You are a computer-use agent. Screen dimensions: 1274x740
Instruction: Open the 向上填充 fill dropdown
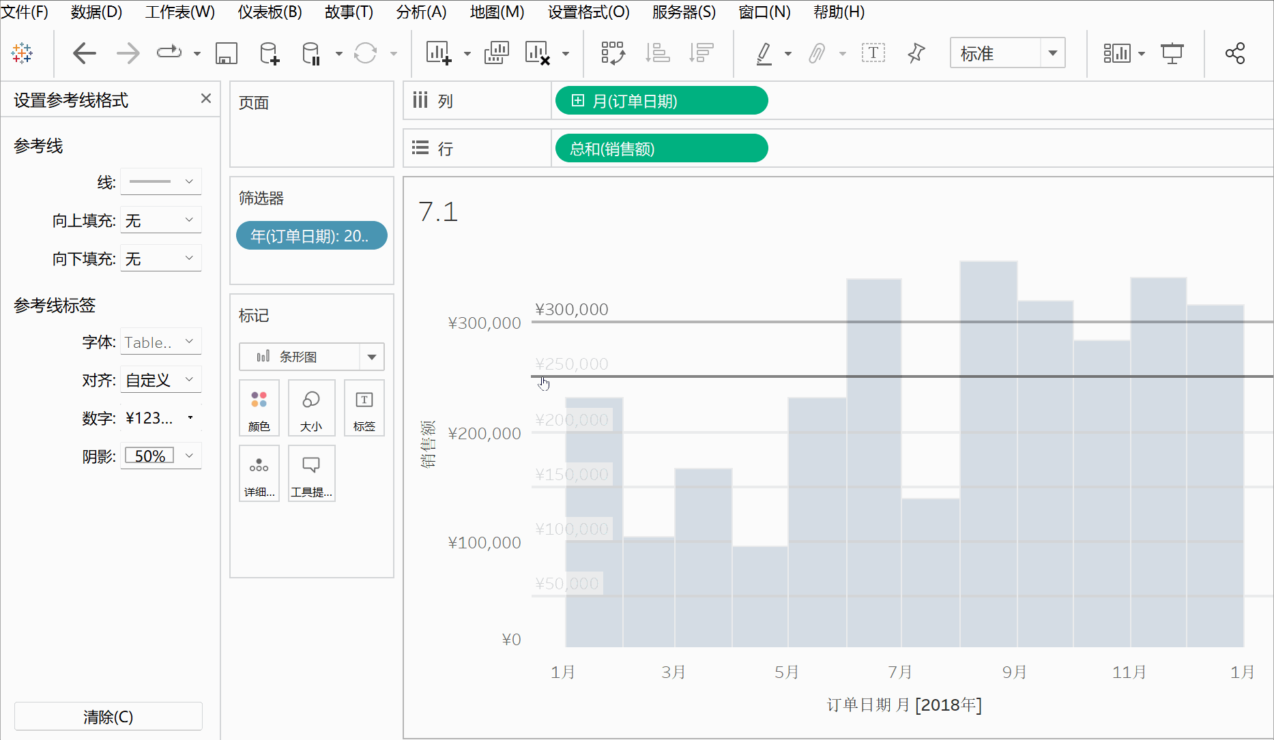[161, 220]
